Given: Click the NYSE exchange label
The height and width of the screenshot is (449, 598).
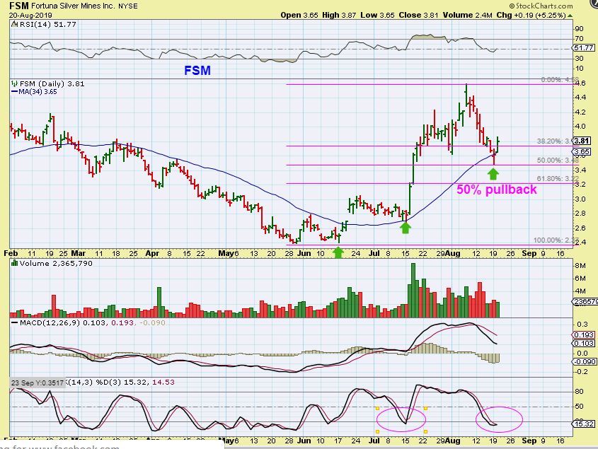Looking at the screenshot, I should (x=128, y=6).
